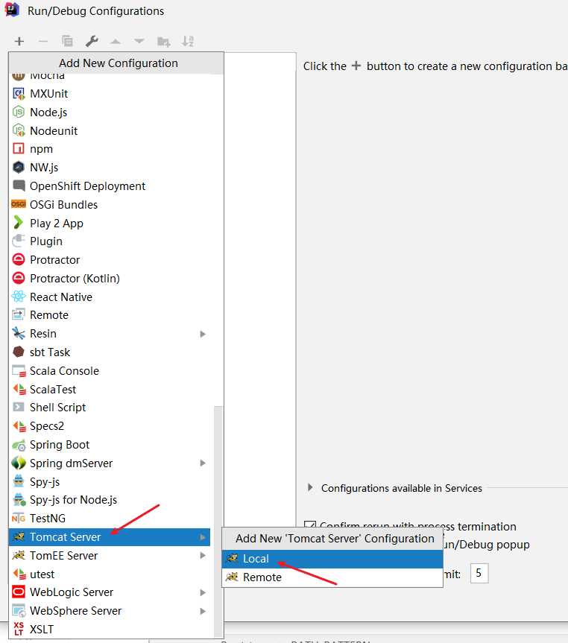Click the Remote debug configuration icon

pos(19,315)
